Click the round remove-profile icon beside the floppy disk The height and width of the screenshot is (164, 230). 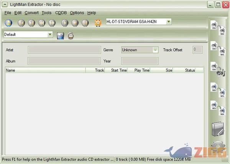71,36
